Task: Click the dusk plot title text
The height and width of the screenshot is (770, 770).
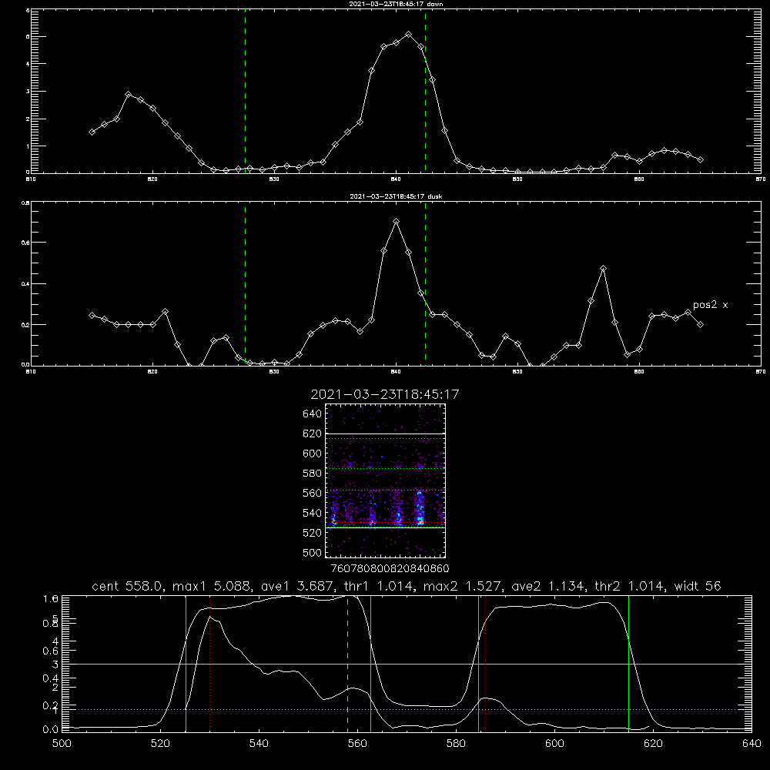Action: pyautogui.click(x=396, y=196)
